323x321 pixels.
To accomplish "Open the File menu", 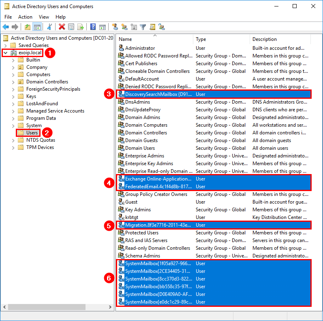I will point(8,17).
